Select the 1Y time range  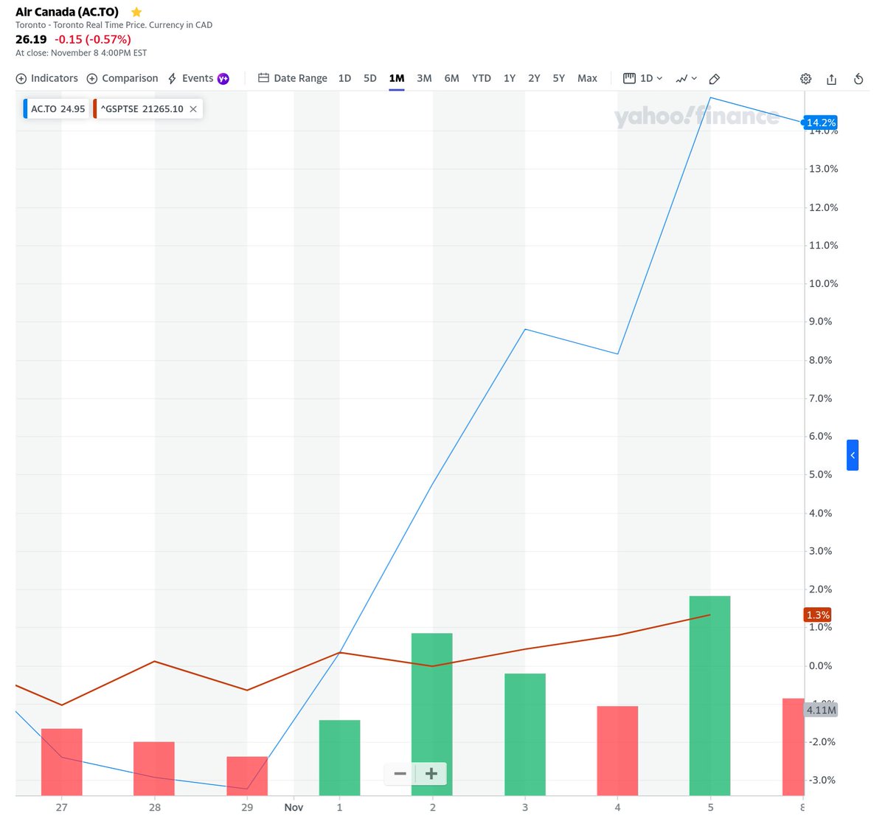(x=510, y=78)
